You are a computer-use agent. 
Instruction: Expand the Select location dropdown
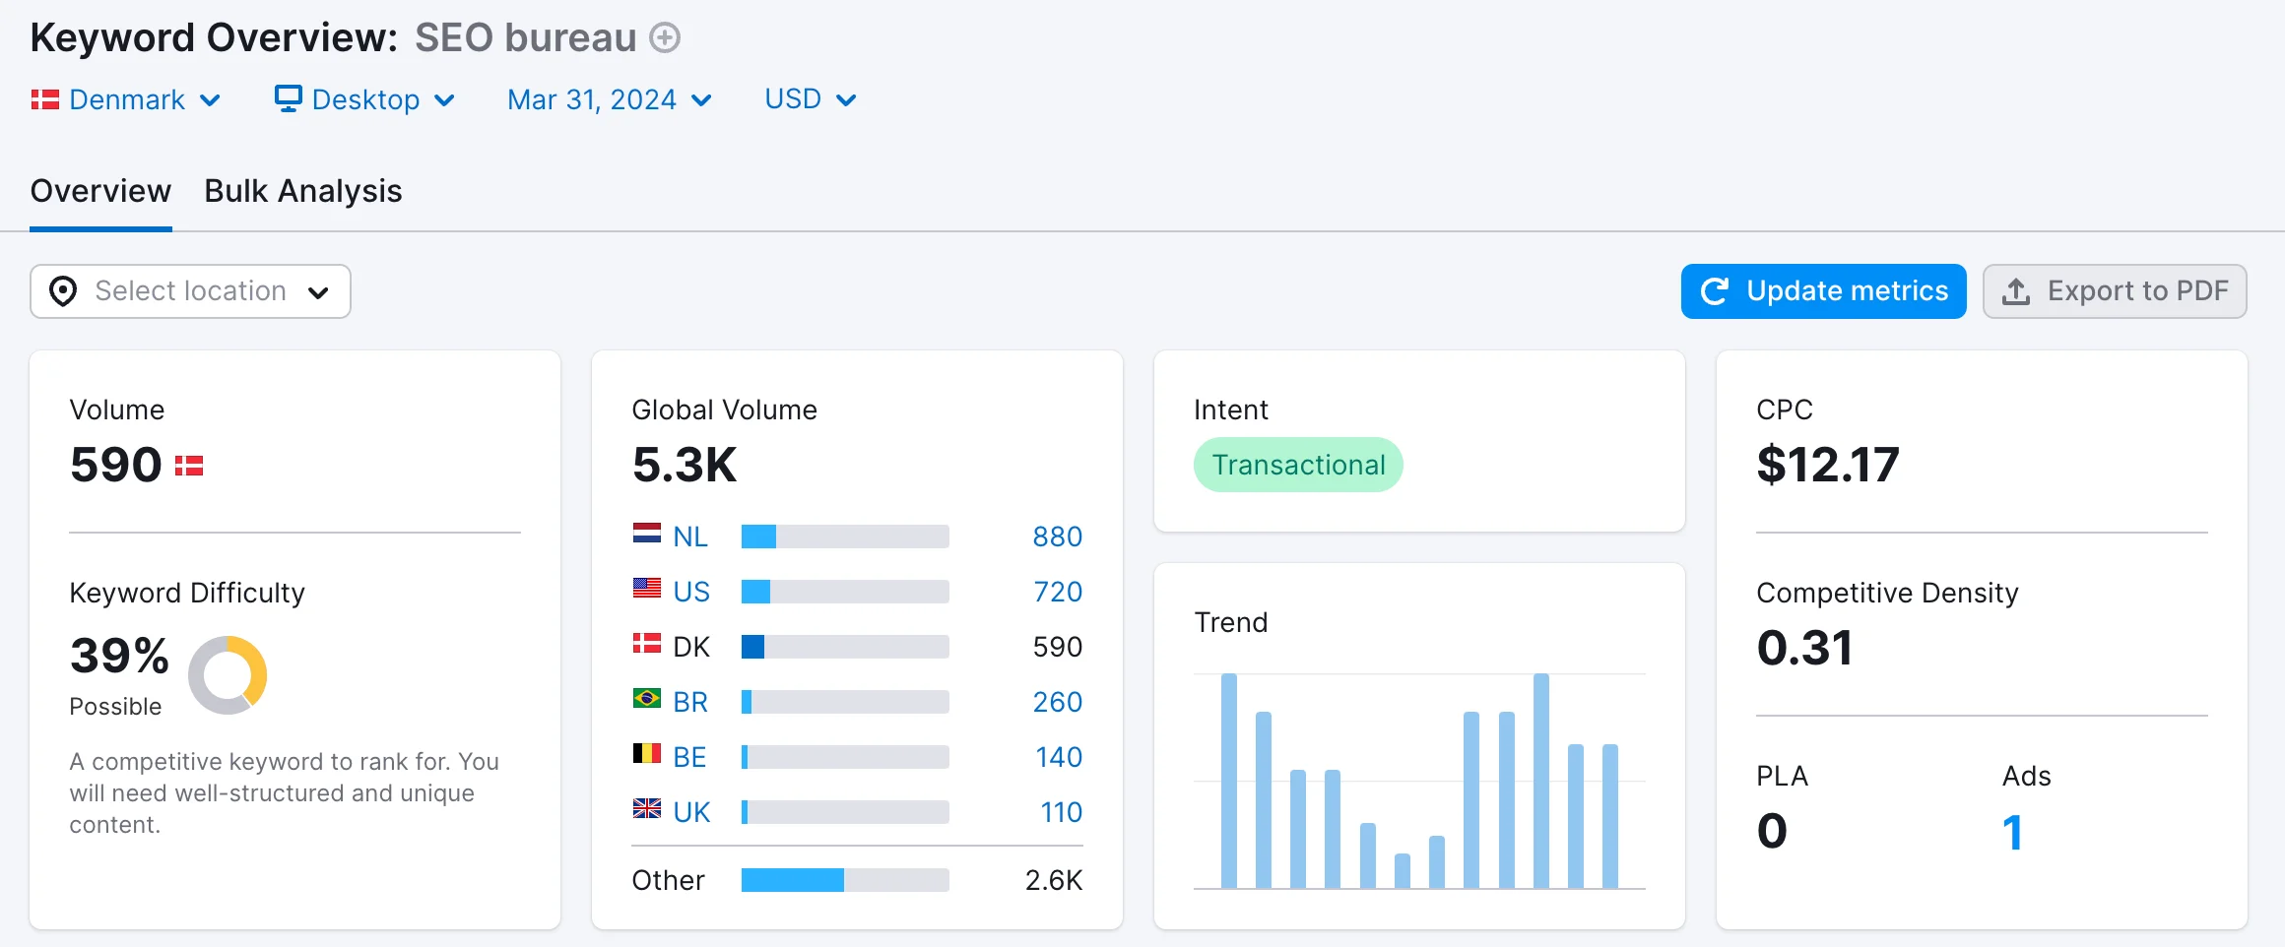click(190, 291)
